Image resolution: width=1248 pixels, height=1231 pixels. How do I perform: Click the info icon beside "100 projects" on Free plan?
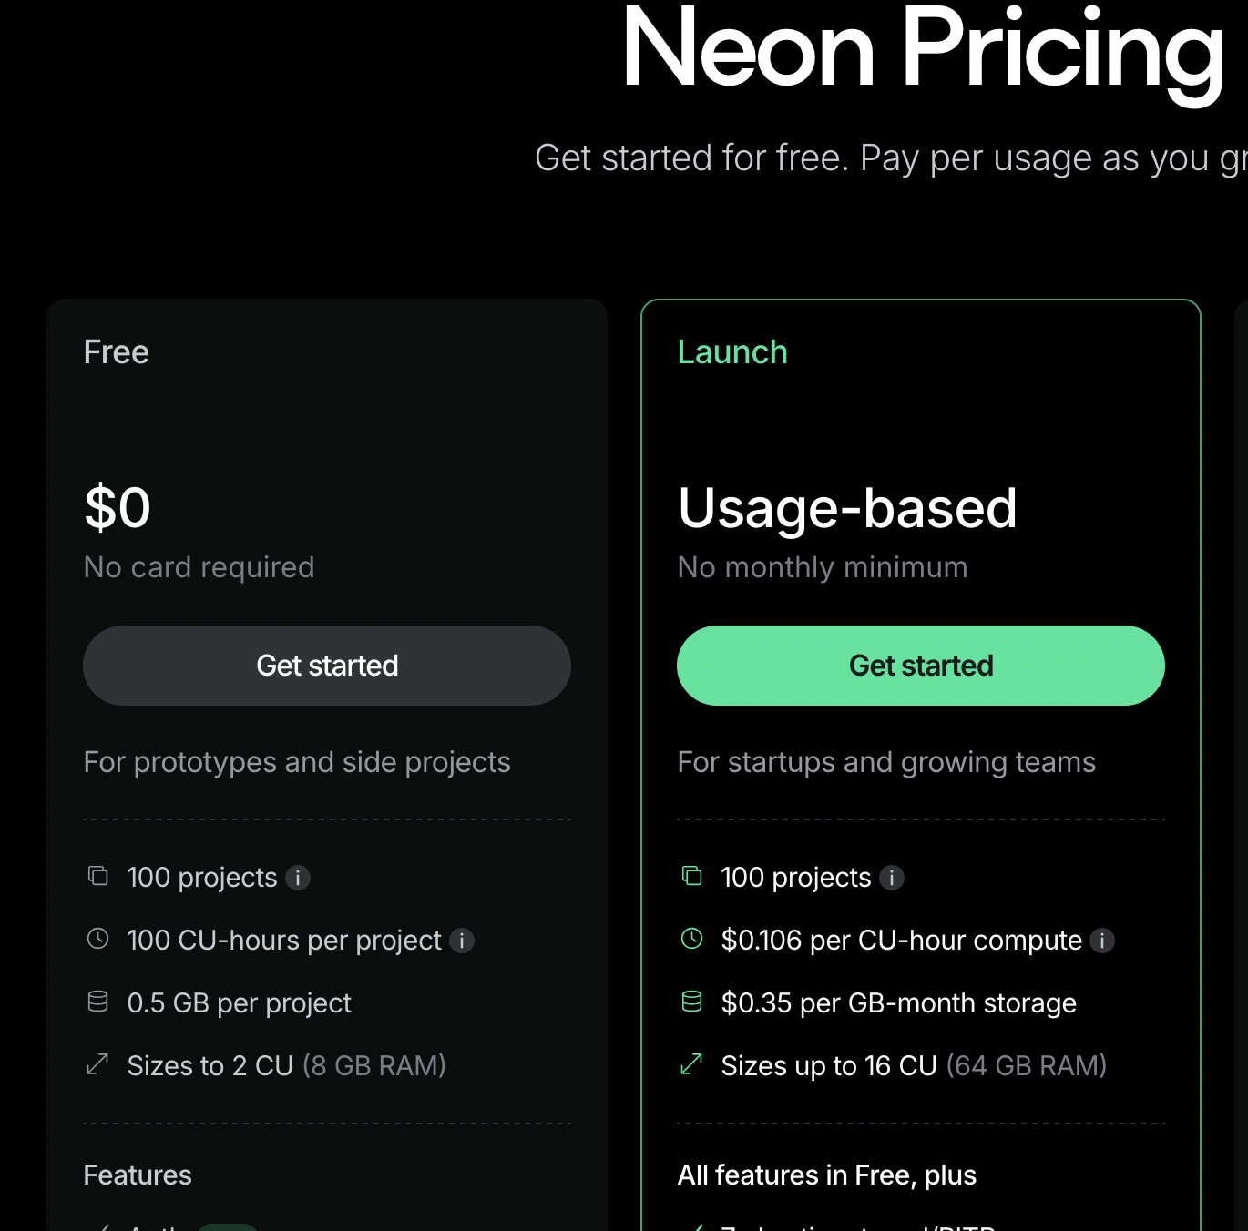coord(298,878)
